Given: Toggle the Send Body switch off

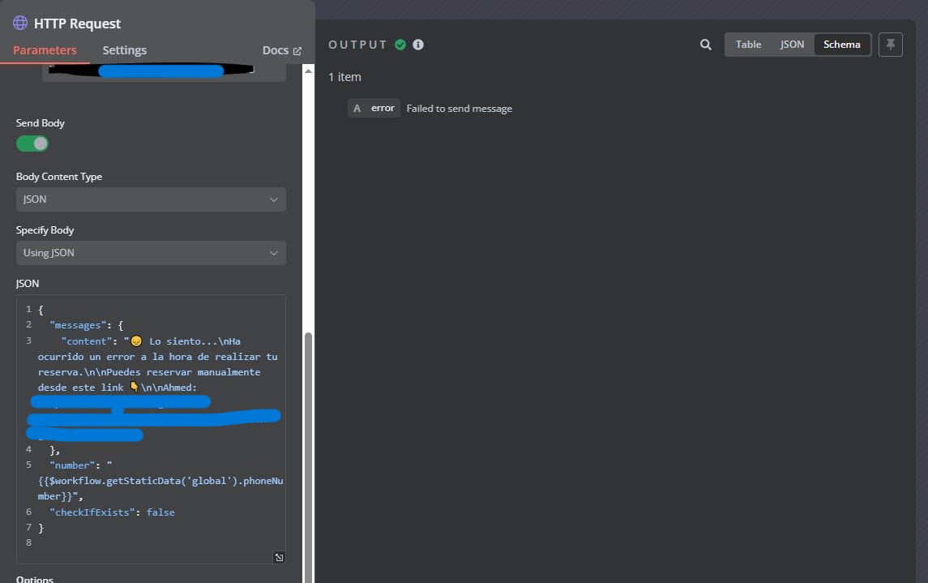Looking at the screenshot, I should [32, 144].
